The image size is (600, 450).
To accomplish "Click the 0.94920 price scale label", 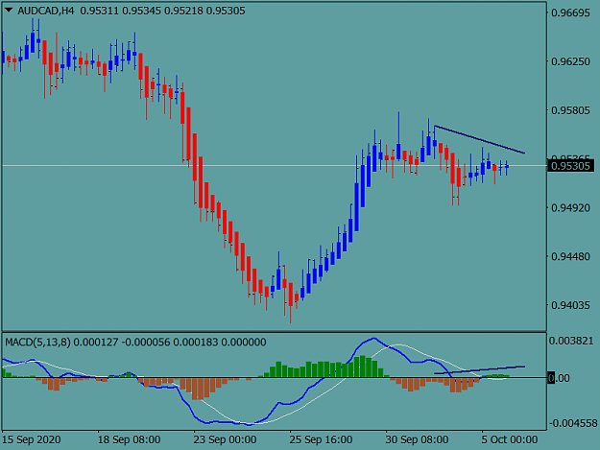I will coord(570,207).
